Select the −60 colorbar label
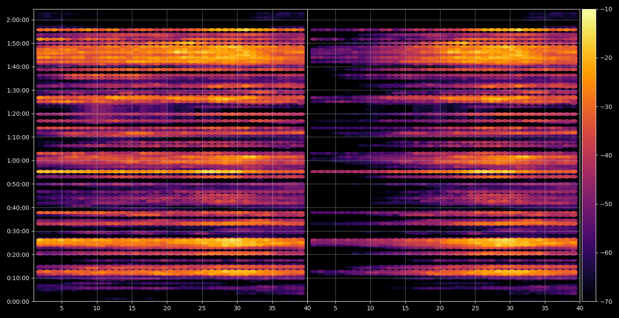The height and width of the screenshot is (318, 619). click(606, 253)
